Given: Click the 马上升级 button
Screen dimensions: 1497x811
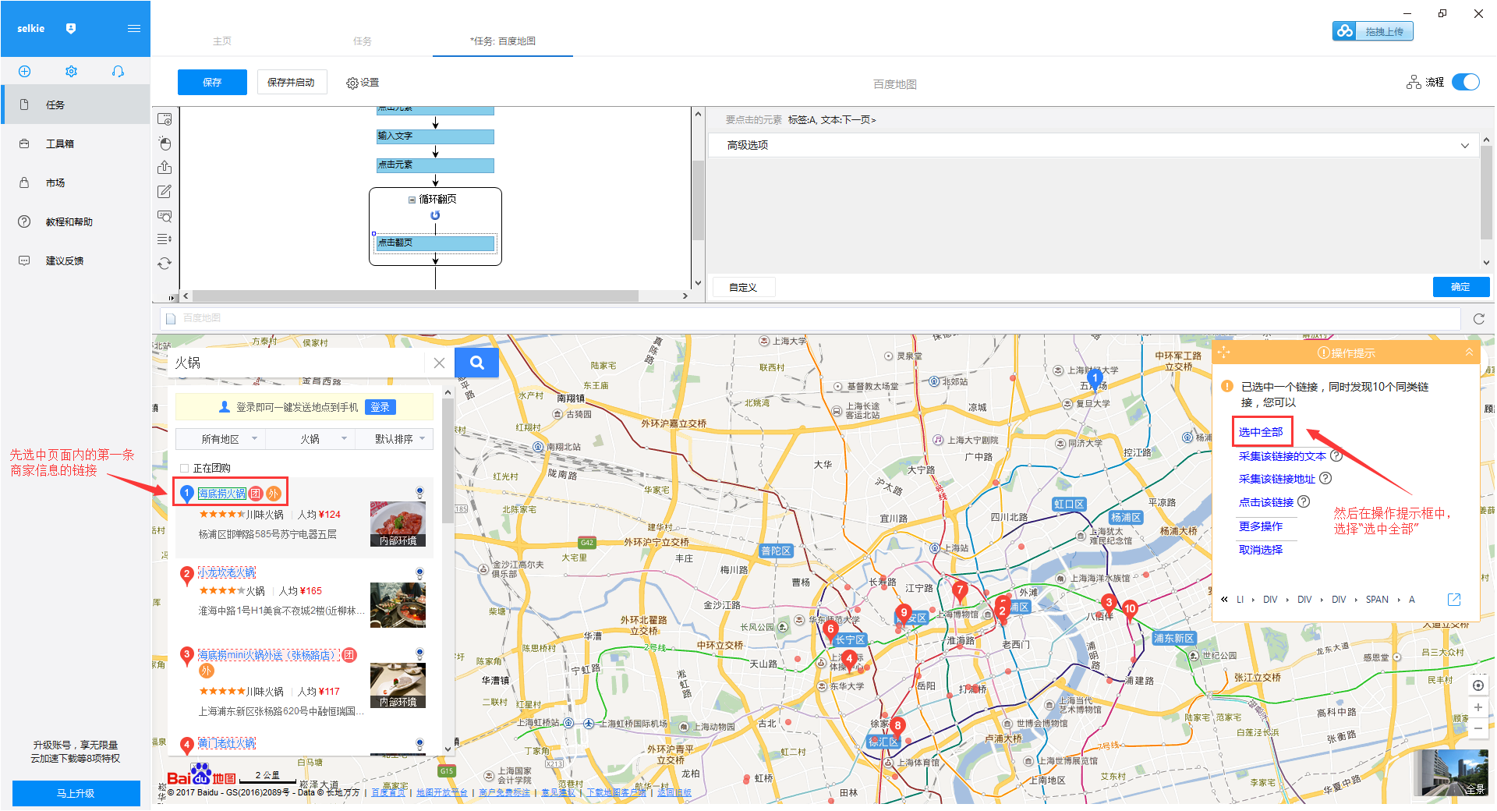Looking at the screenshot, I should tap(76, 793).
